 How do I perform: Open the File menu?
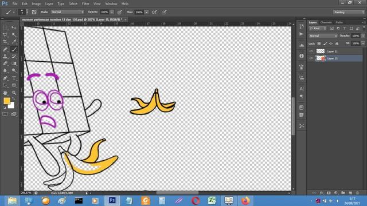pyautogui.click(x=15, y=4)
